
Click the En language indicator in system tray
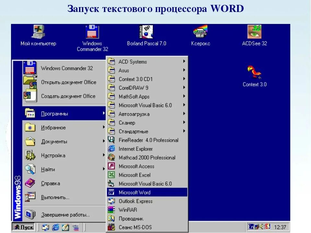pyautogui.click(x=251, y=227)
